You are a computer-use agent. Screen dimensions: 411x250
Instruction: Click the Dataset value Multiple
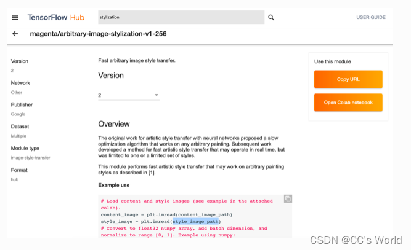pos(18,136)
